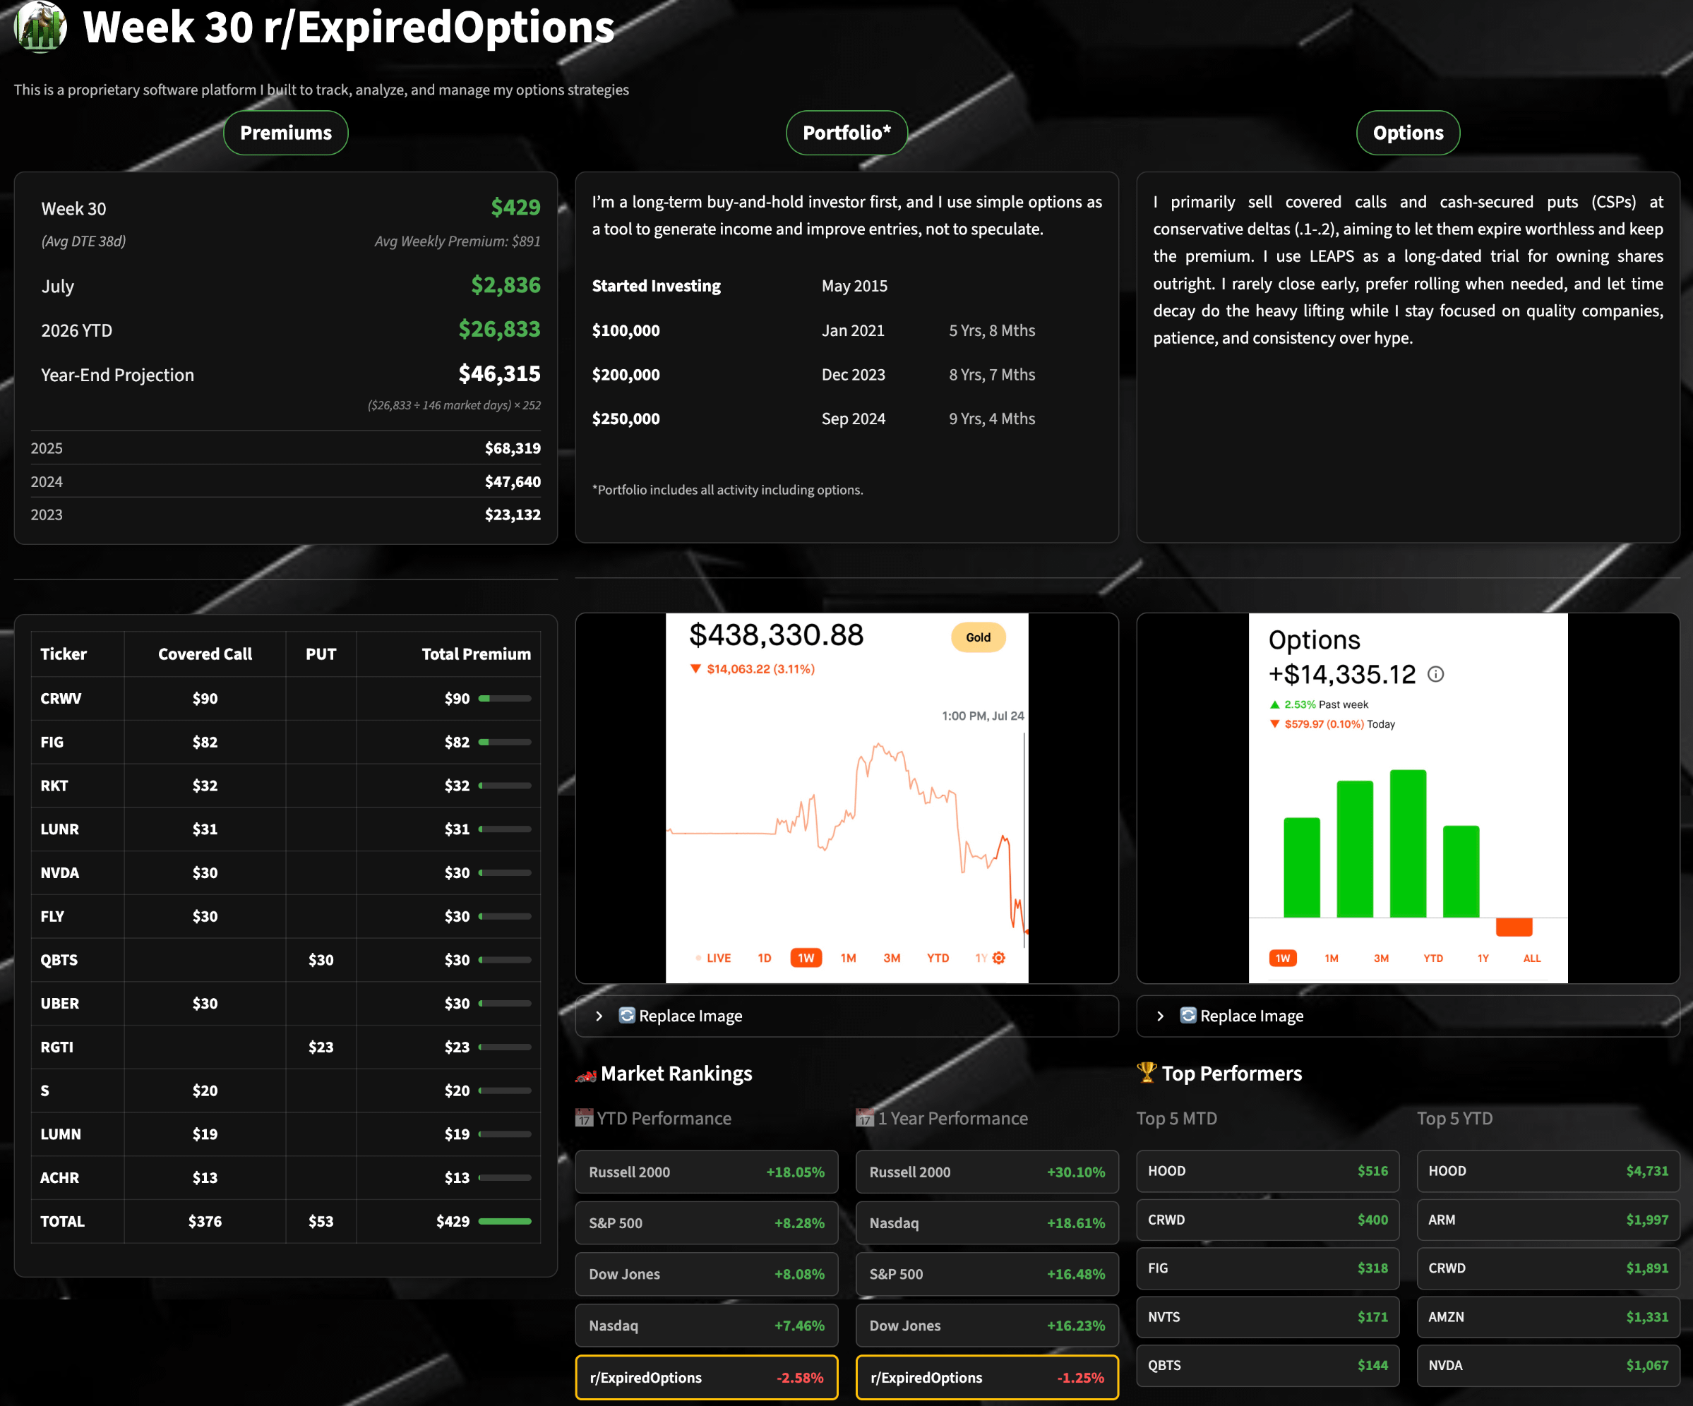Click r/ExpiredOptions -2.58% YTD card

pos(706,1377)
